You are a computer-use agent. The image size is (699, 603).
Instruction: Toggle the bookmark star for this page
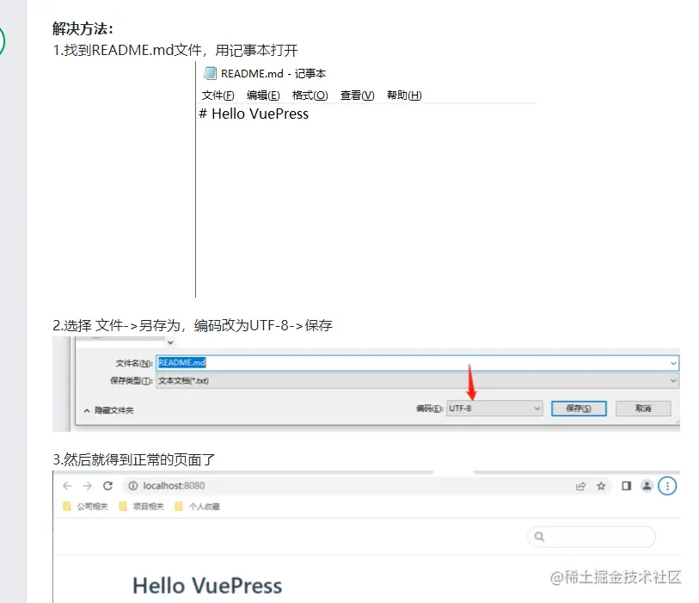point(602,485)
